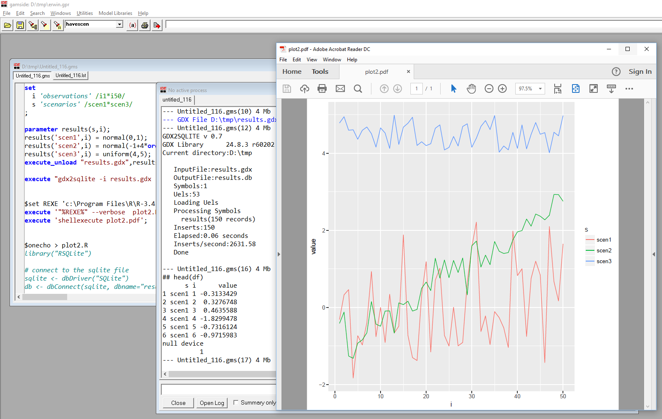Select the Hand pan tool in Acrobat

(471, 89)
